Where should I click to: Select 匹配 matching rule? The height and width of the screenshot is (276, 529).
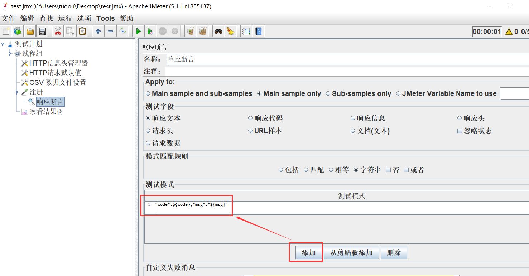coord(314,170)
